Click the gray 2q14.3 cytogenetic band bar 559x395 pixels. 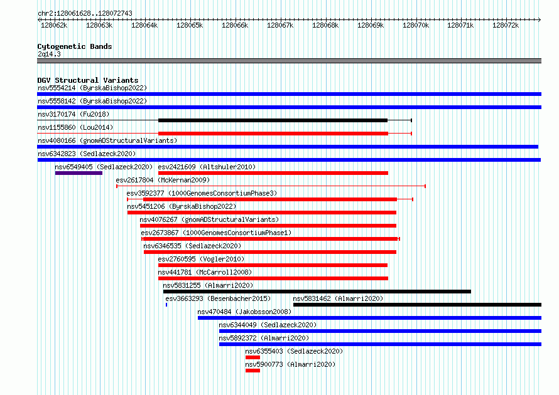[x=289, y=61]
